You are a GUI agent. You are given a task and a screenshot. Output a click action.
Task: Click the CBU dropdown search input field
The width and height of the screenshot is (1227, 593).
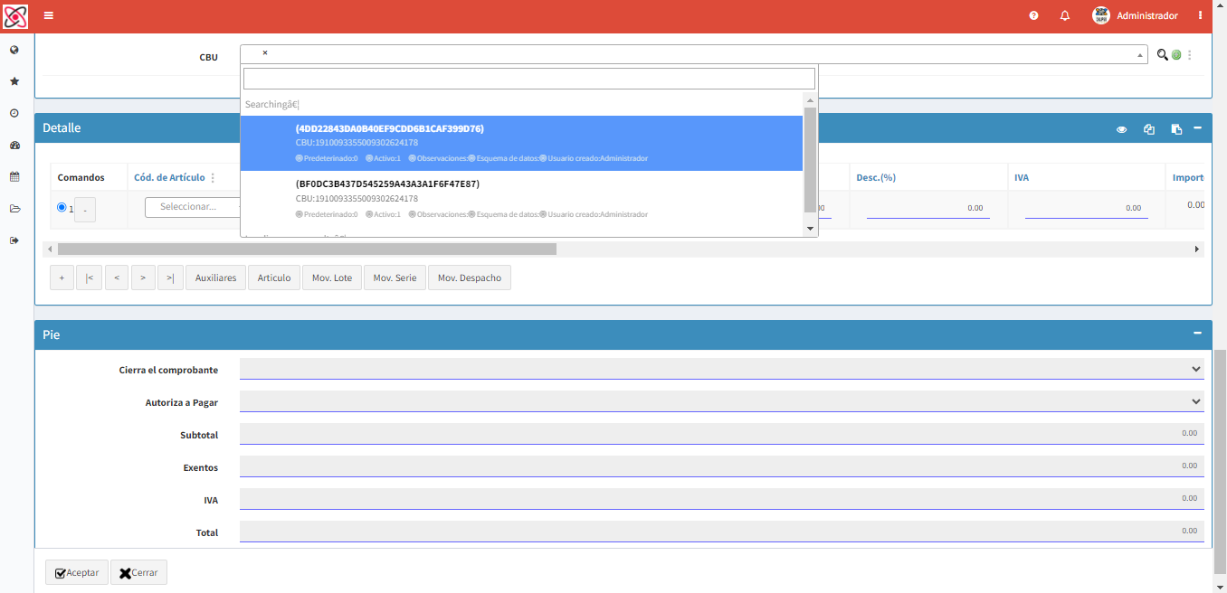click(x=529, y=79)
